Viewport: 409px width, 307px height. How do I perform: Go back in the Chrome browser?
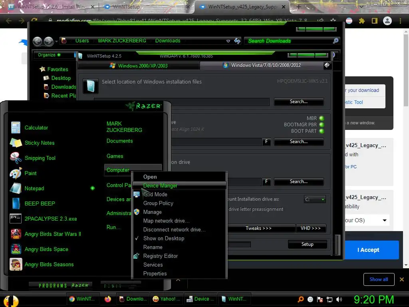pos(9,21)
